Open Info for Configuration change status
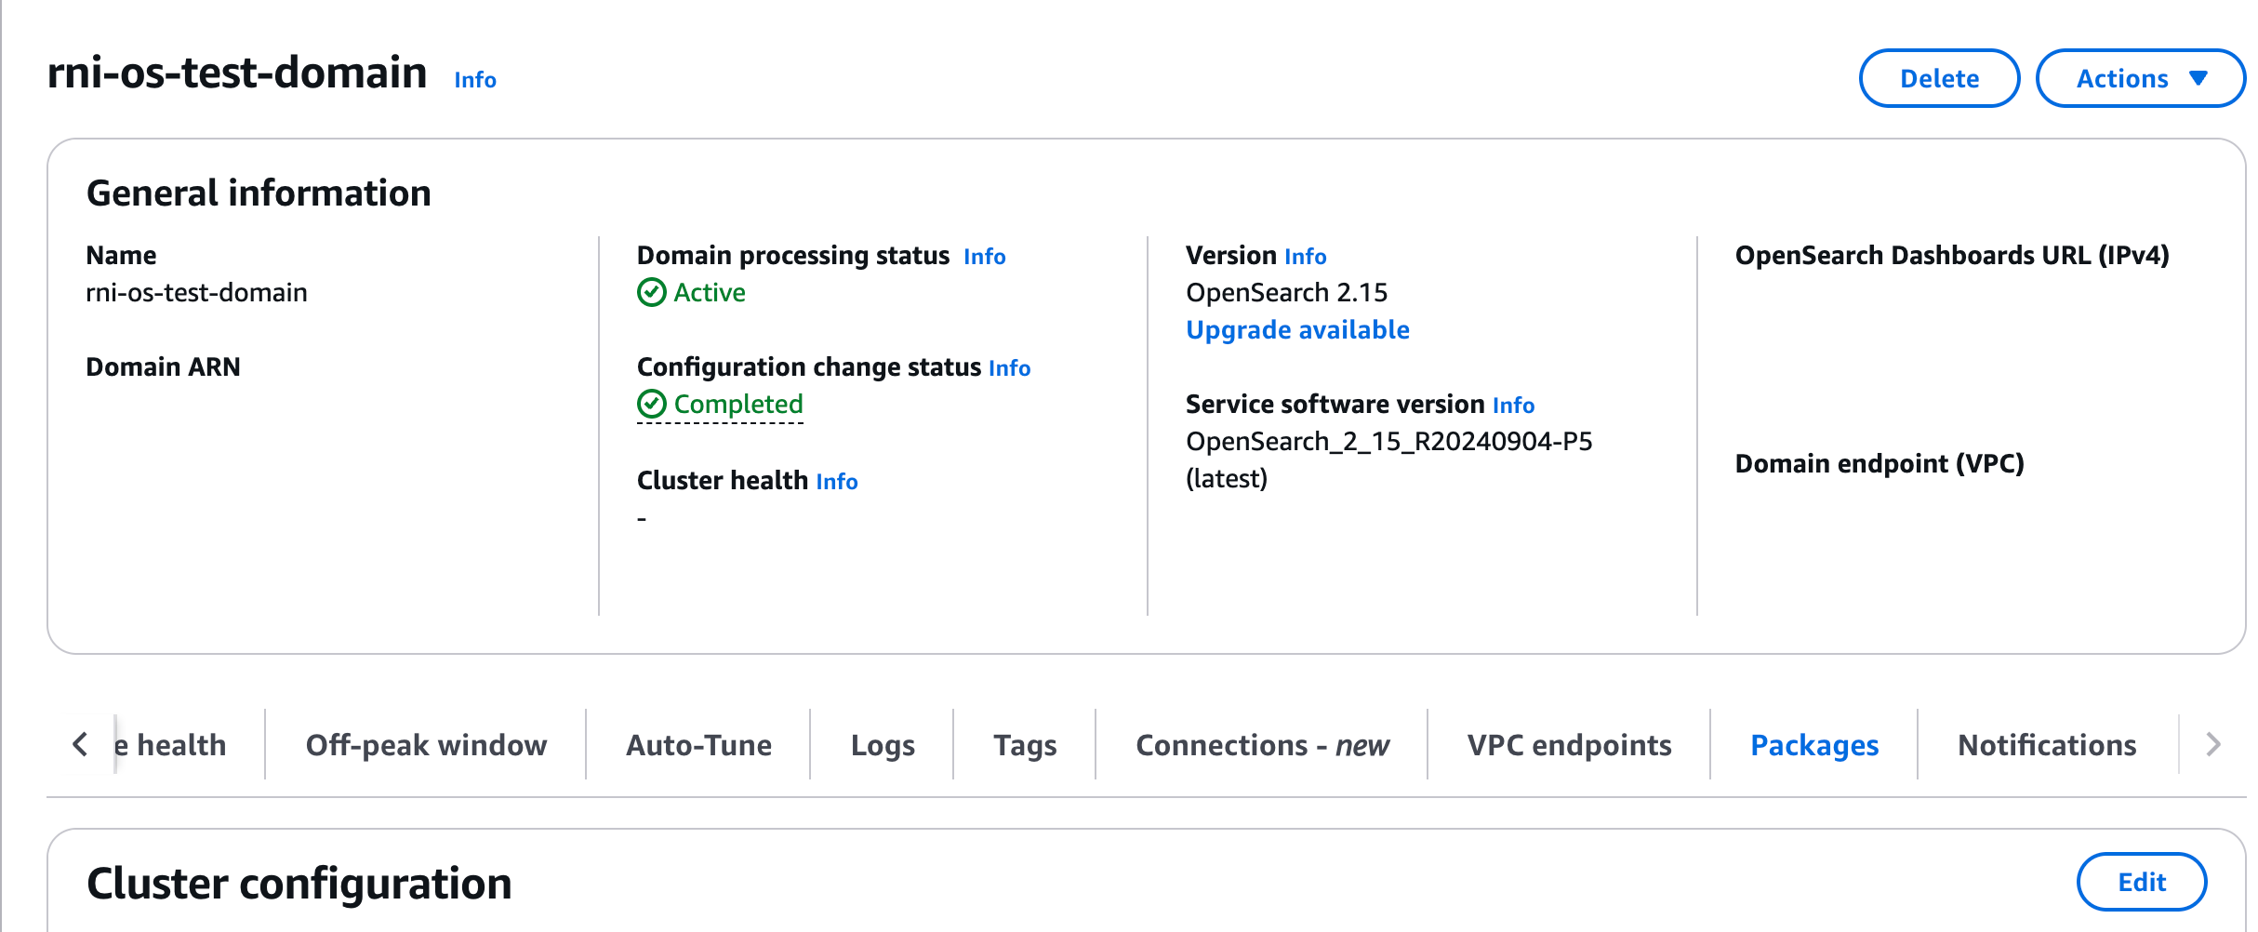The image size is (2258, 932). [1009, 367]
